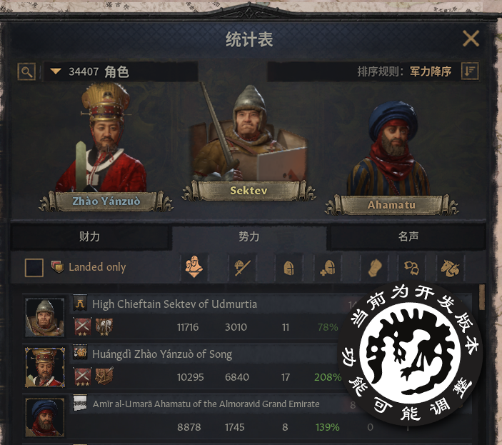
Task: Open High Chieftain Sektev of Udmurtia row
Action: coord(247,316)
